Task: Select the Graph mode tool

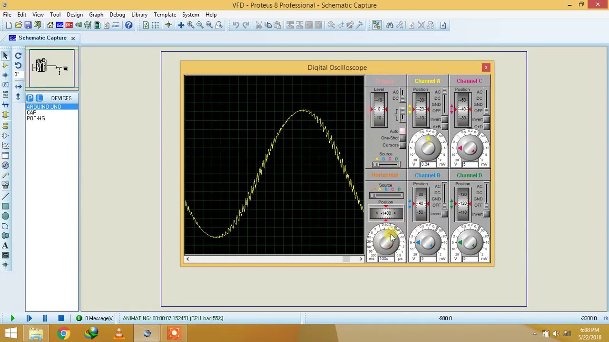Action: click(5, 145)
